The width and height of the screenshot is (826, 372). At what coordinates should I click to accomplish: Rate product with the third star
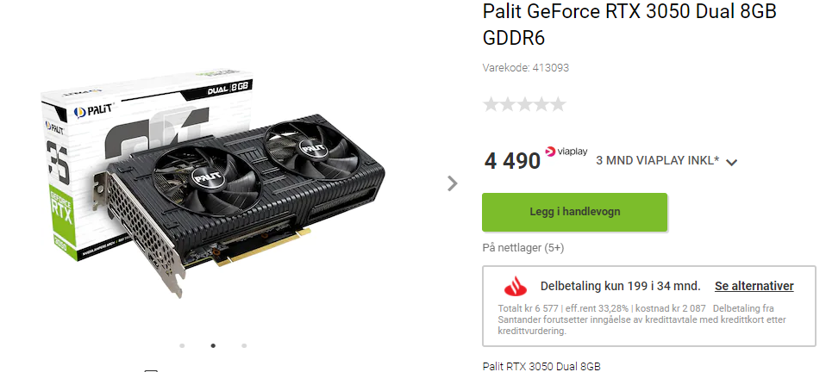coord(524,104)
